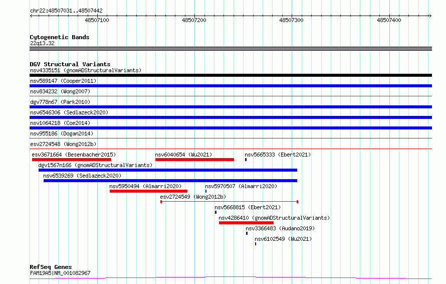Image resolution: width=446 pixels, height=284 pixels.
Task: Click chr22:48507031..48507442 region label
Action: coord(66,11)
